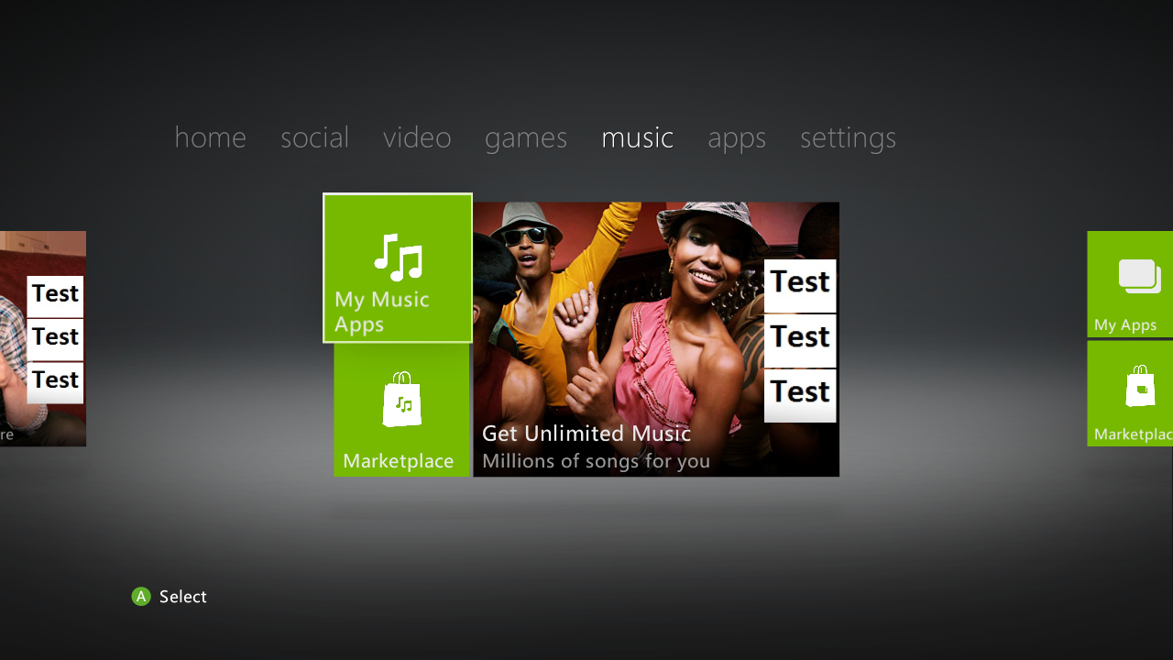Open the My Music Apps tile
The image size is (1173, 660).
tap(398, 268)
